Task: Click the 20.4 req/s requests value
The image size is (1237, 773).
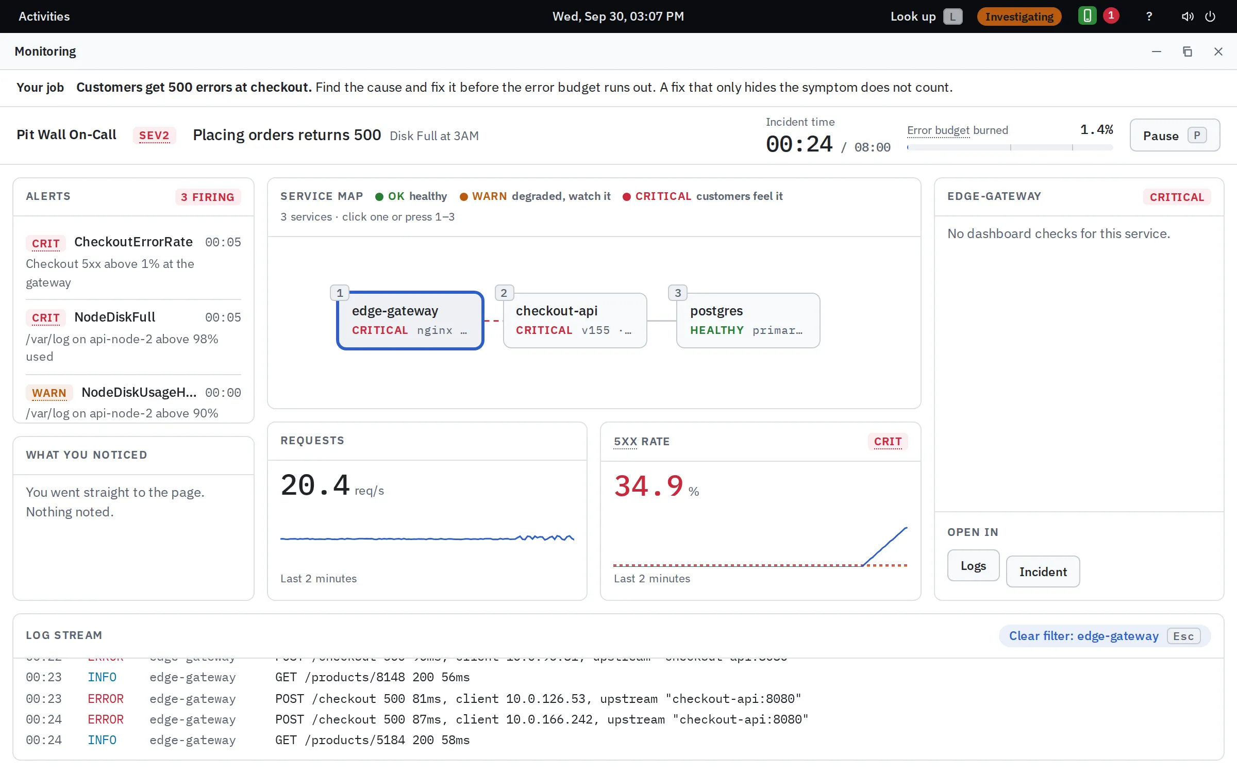Action: 332,485
